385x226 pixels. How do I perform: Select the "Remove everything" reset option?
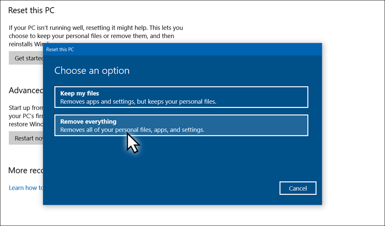[181, 125]
